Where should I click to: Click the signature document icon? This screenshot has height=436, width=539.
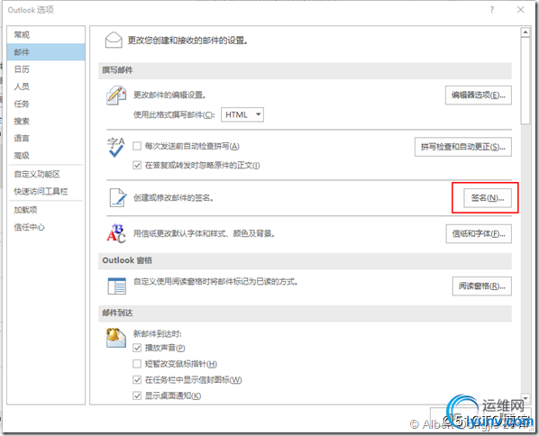point(118,197)
